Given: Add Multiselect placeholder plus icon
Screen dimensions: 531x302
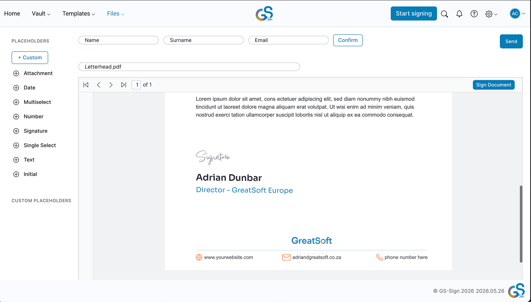Looking at the screenshot, I should pos(16,102).
